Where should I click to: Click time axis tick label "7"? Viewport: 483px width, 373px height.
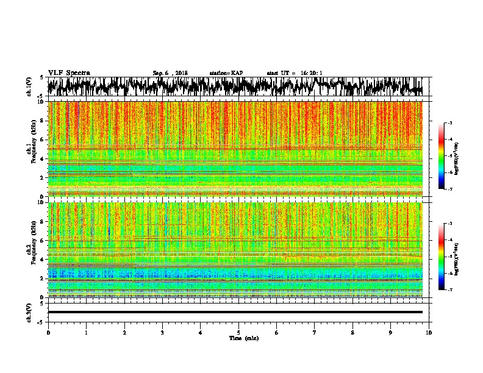pos(315,333)
